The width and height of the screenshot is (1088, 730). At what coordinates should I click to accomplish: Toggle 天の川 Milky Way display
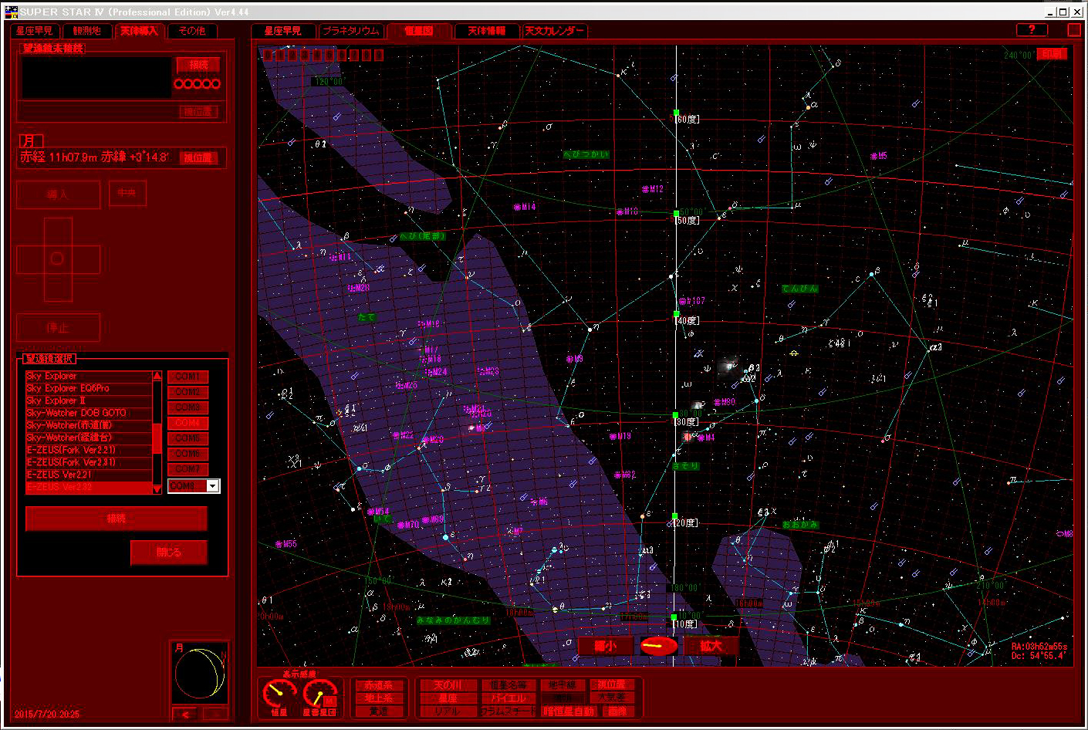click(448, 685)
